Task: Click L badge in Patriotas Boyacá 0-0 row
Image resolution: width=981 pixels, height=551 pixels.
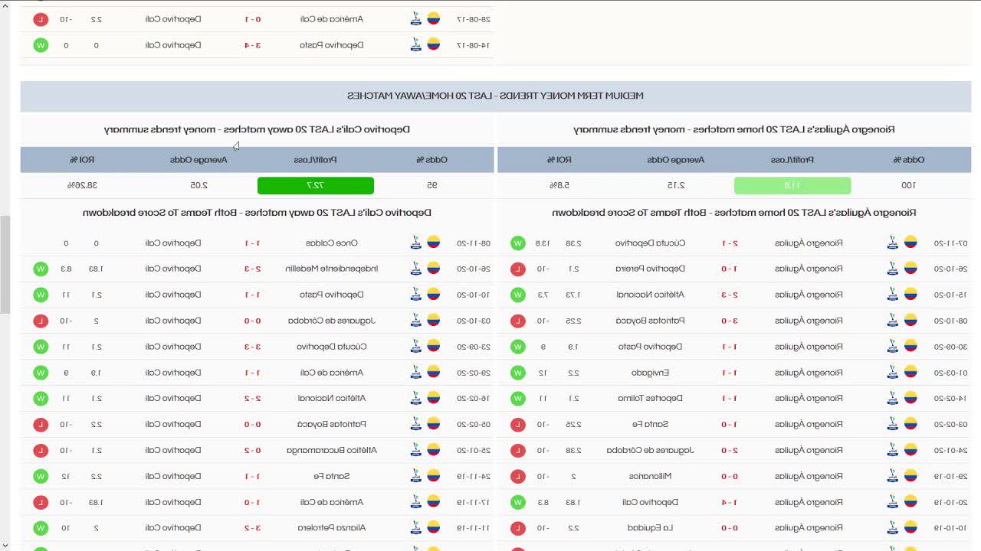Action: [x=41, y=424]
